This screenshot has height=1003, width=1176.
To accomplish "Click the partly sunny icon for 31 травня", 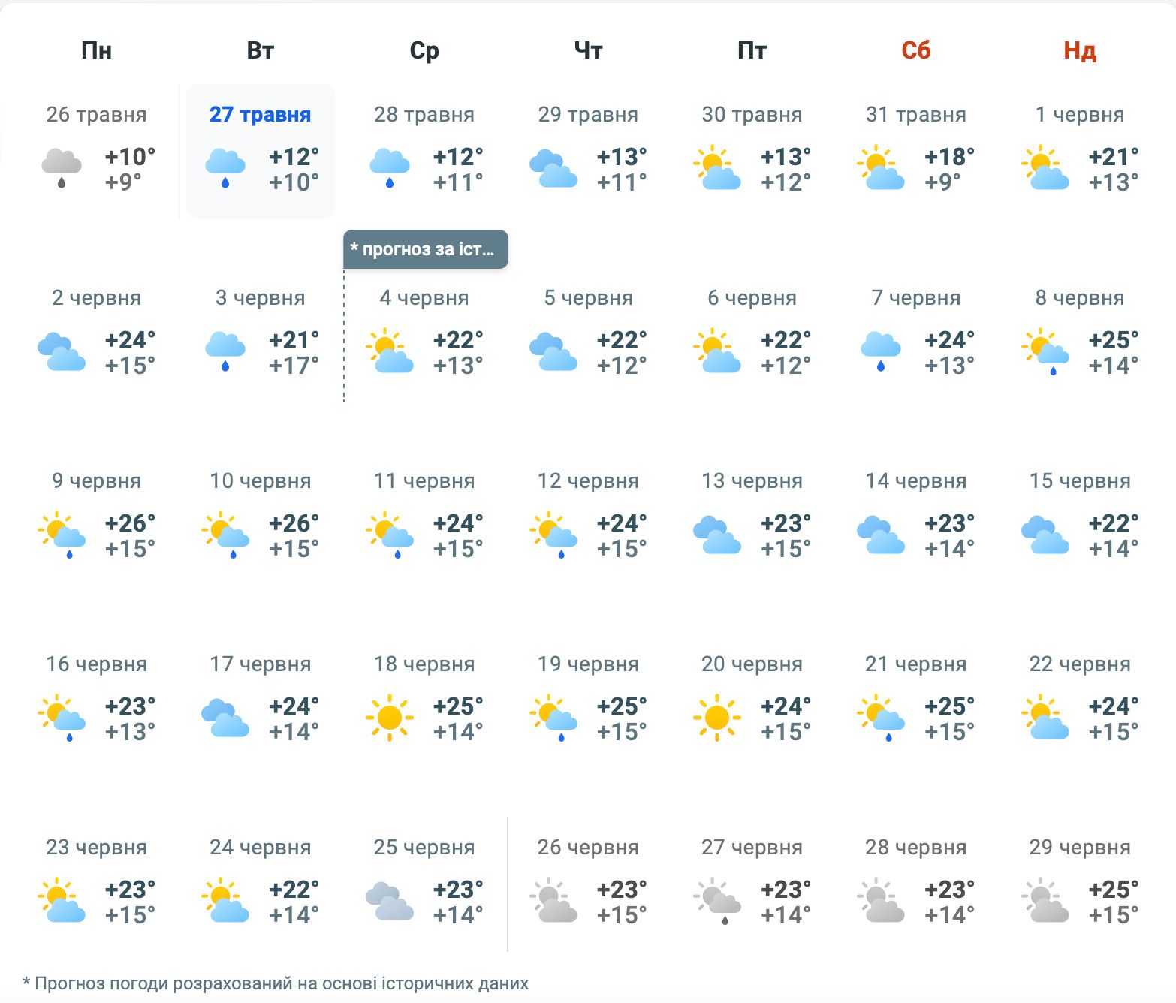I will (x=881, y=168).
